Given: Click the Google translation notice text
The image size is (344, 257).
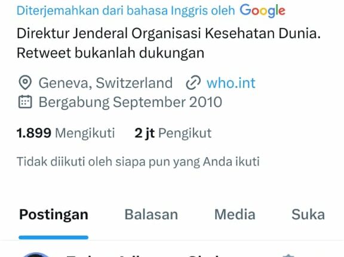Looking at the screenshot, I should click(x=125, y=11).
